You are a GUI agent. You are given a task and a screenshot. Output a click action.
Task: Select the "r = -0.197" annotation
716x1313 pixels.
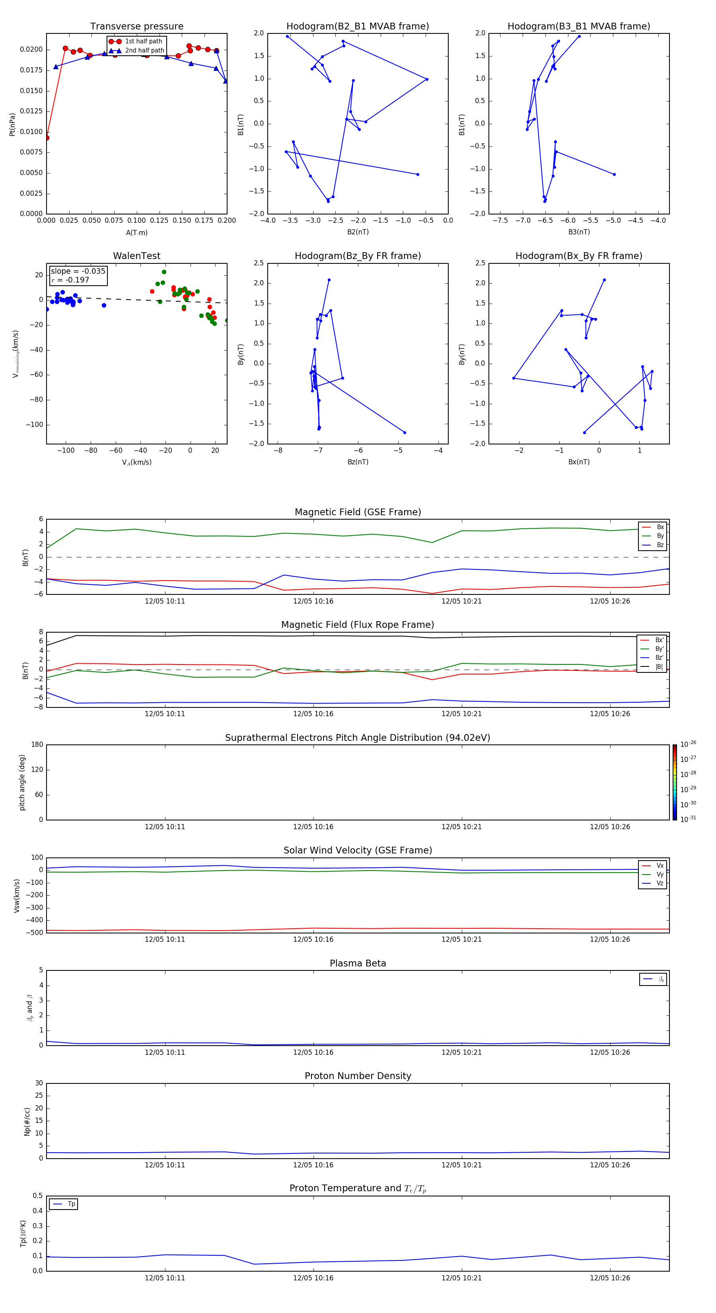70,281
